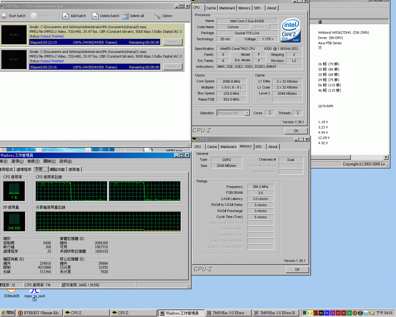The width and height of the screenshot is (396, 317).
Task: Click Abort on the shana20.mpg job
Action: coord(173,42)
